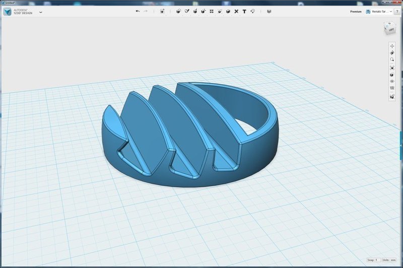Open the Units : mm setting

[389, 260]
